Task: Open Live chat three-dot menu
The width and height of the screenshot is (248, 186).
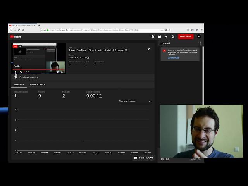Action: point(200,43)
